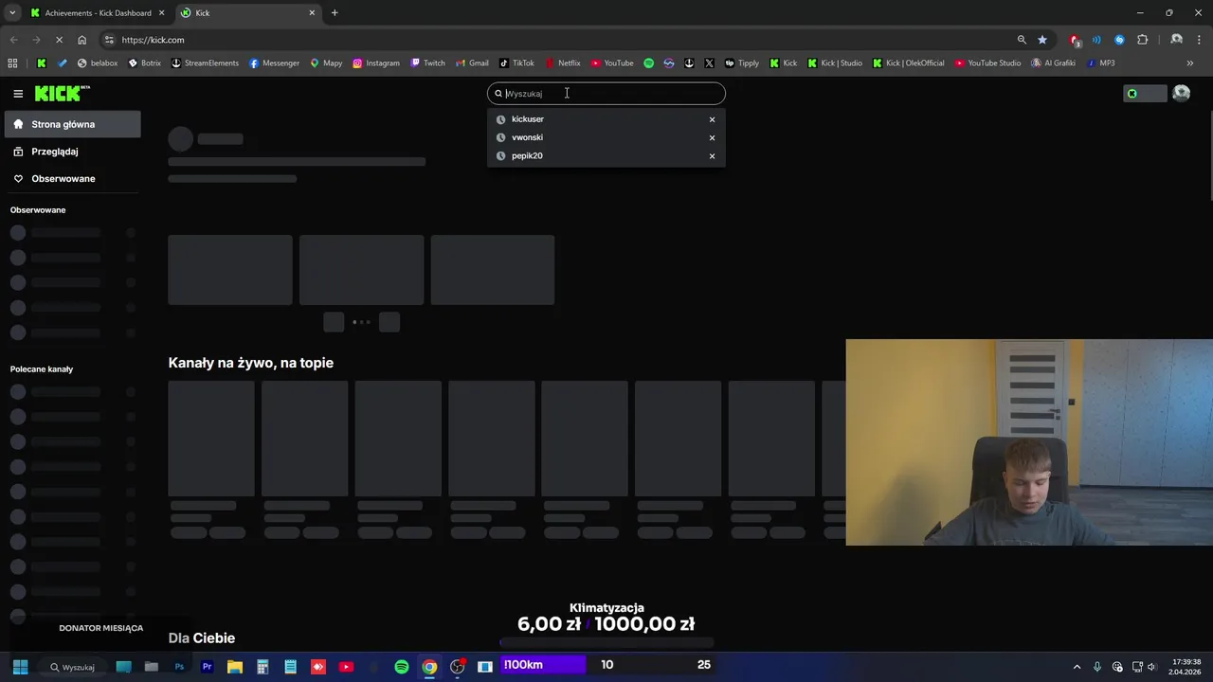The image size is (1213, 682).
Task: Open the user avatar menu
Action: [1181, 93]
